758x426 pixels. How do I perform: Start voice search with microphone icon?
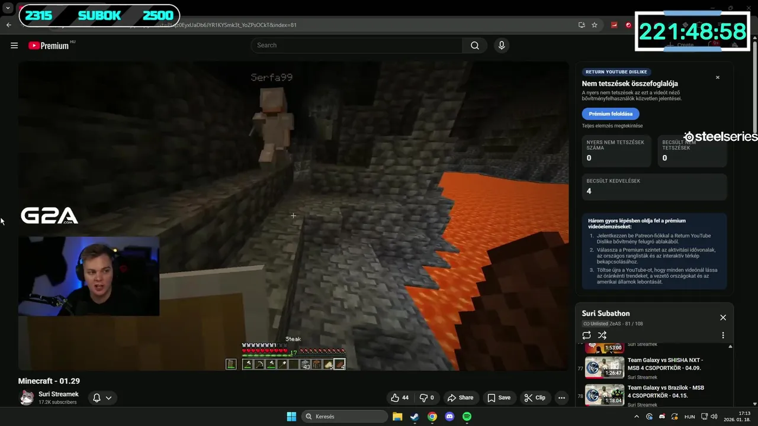click(x=502, y=46)
